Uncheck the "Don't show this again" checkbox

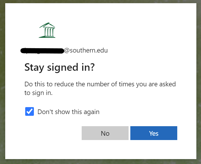30,111
